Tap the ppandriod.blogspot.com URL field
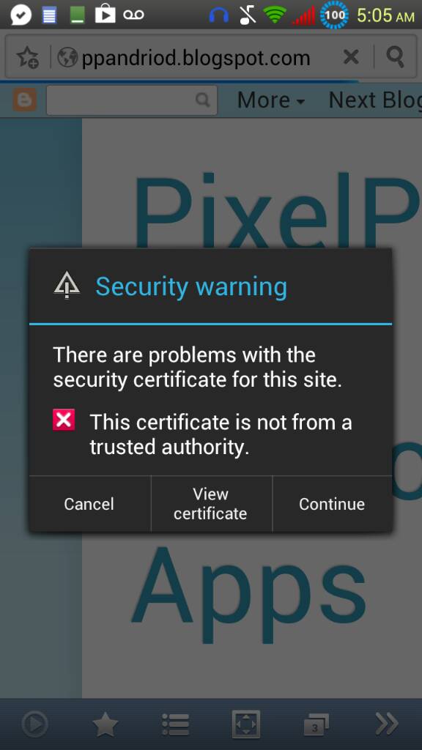Image resolution: width=422 pixels, height=750 pixels. pyautogui.click(x=196, y=58)
